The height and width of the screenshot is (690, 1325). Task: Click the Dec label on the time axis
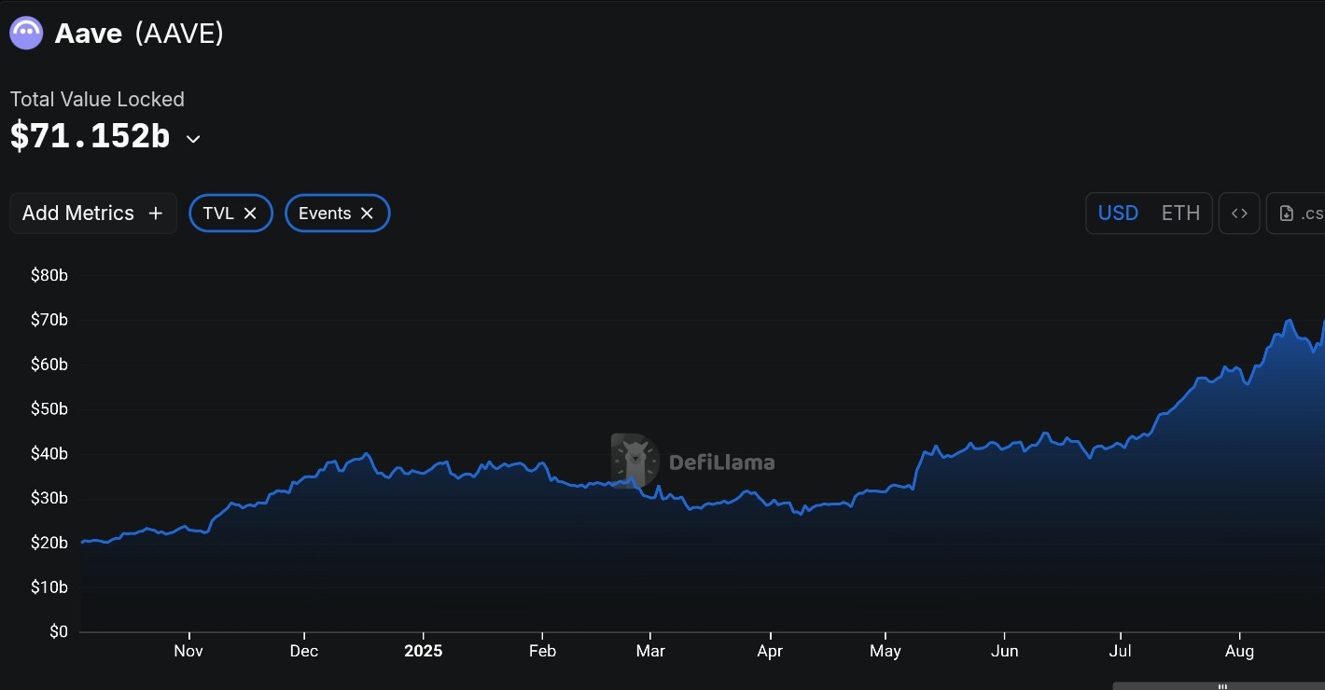pyautogui.click(x=304, y=651)
